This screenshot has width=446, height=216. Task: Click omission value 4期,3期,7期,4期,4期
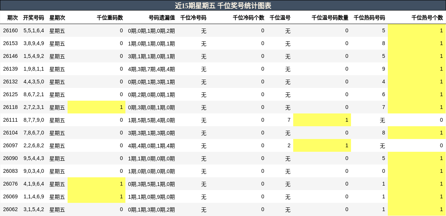point(151,69)
